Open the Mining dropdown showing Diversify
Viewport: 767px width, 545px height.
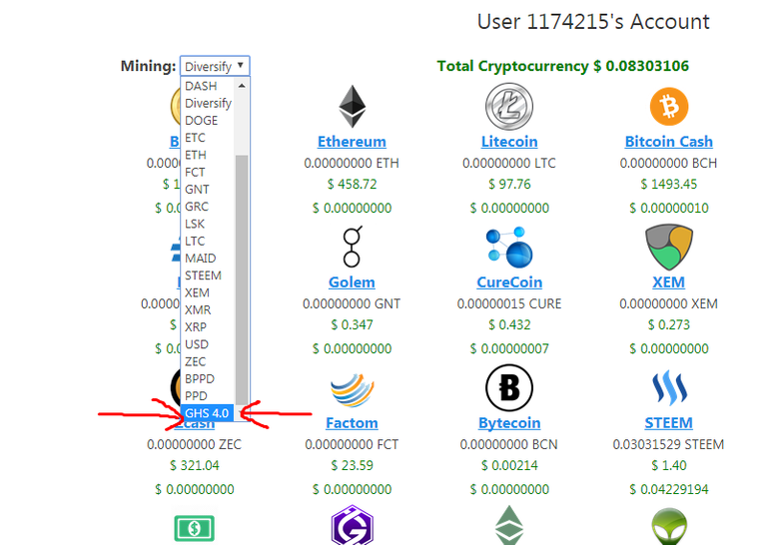point(215,66)
